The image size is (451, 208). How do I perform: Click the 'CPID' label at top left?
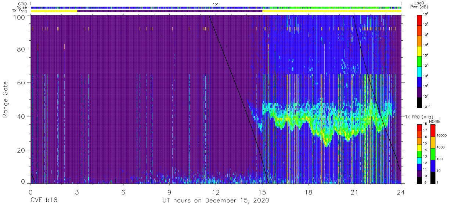click(x=22, y=4)
